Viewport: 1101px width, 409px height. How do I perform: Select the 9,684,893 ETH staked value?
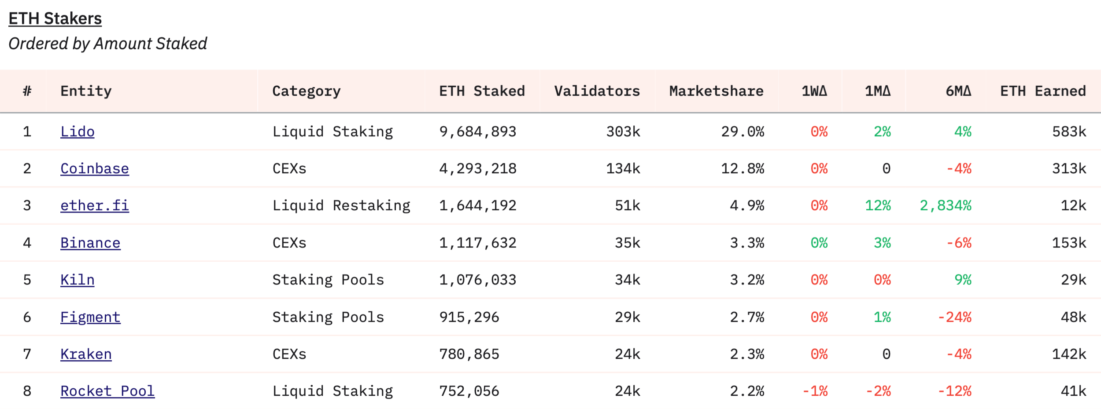tap(478, 131)
